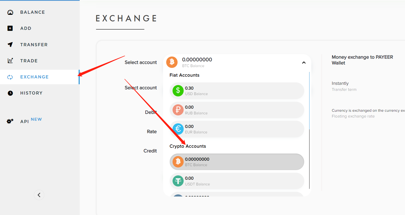Click the green dollar USD icon
The width and height of the screenshot is (405, 215).
[x=178, y=91]
